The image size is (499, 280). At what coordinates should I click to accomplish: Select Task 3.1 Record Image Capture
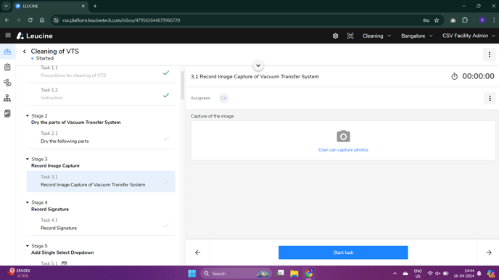point(101,181)
